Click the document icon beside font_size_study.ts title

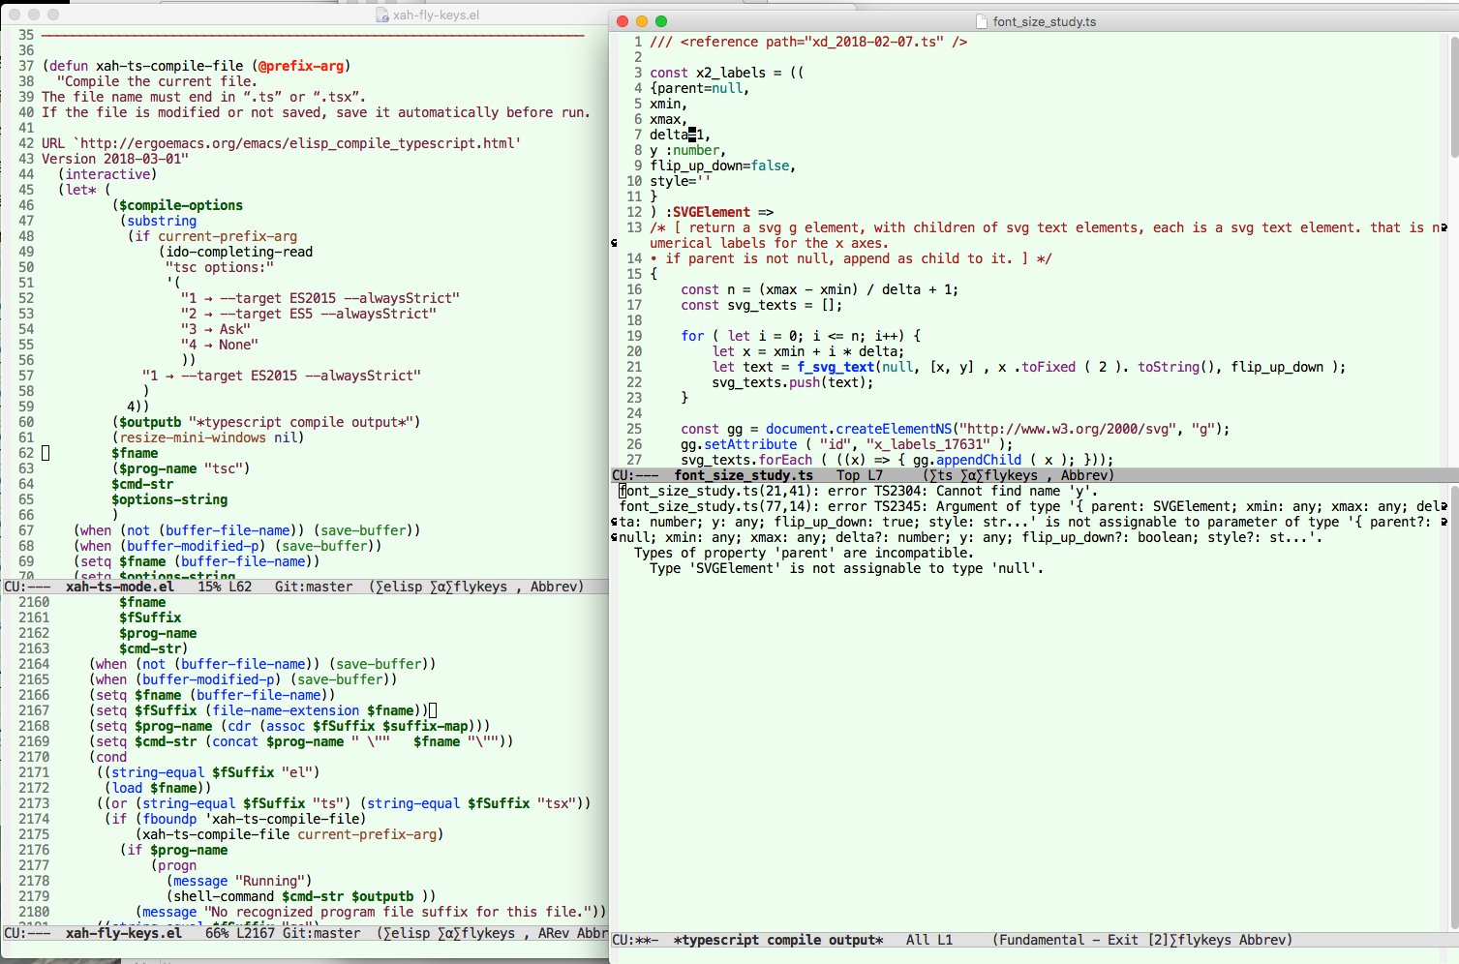click(x=983, y=21)
